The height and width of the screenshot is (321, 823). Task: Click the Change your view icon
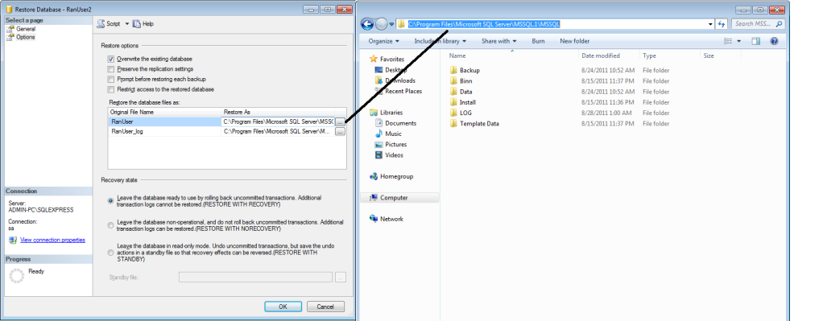coord(728,41)
